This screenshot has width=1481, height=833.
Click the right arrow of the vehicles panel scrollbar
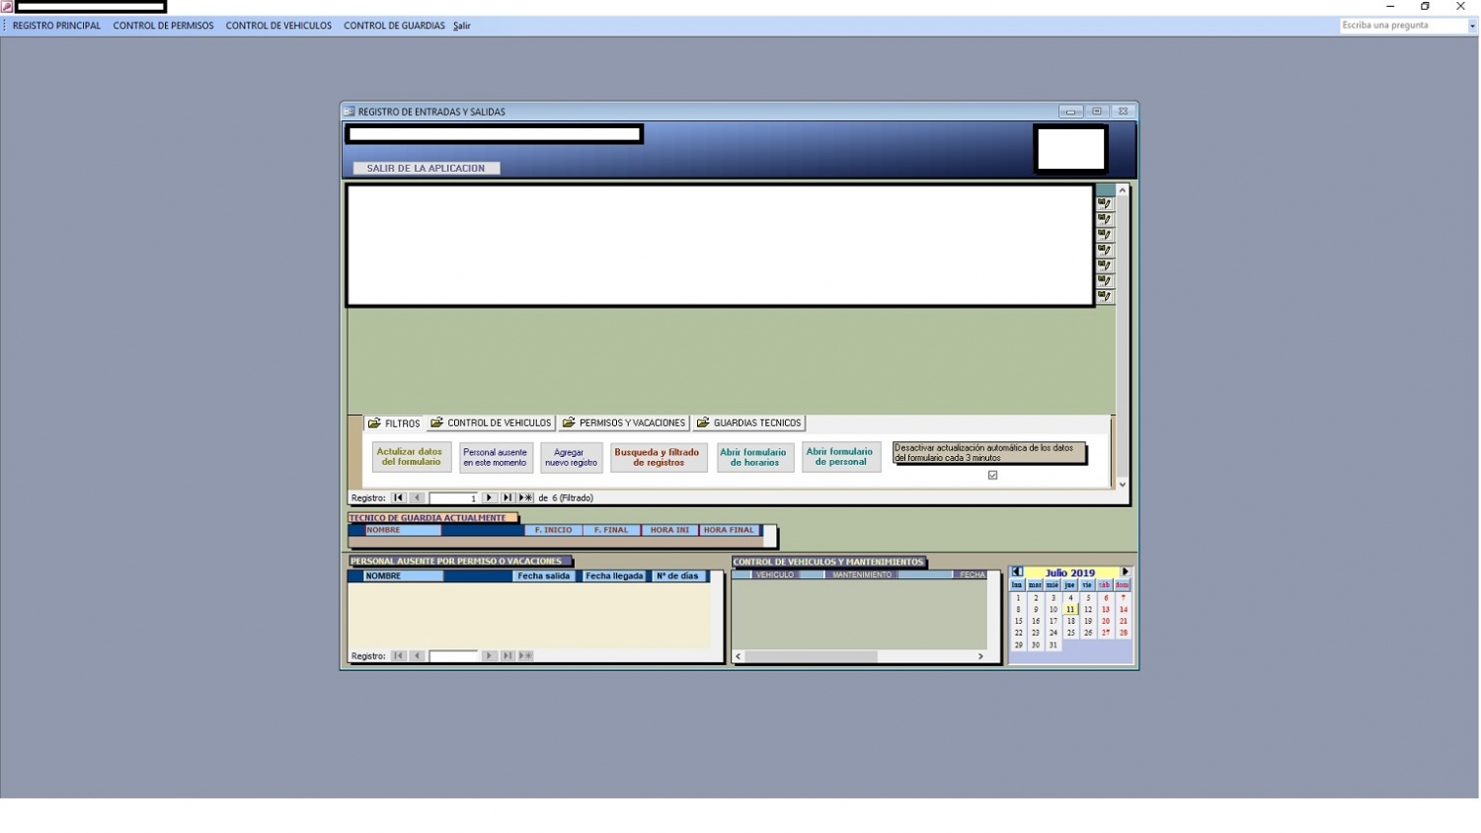pos(980,655)
